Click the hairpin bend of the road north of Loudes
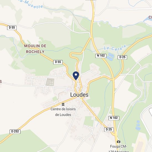 (x=71, y=55)
